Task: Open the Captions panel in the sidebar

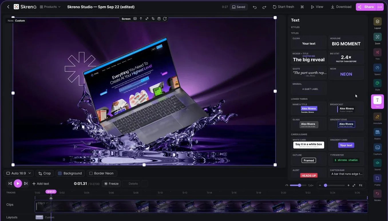Action: tap(377, 149)
